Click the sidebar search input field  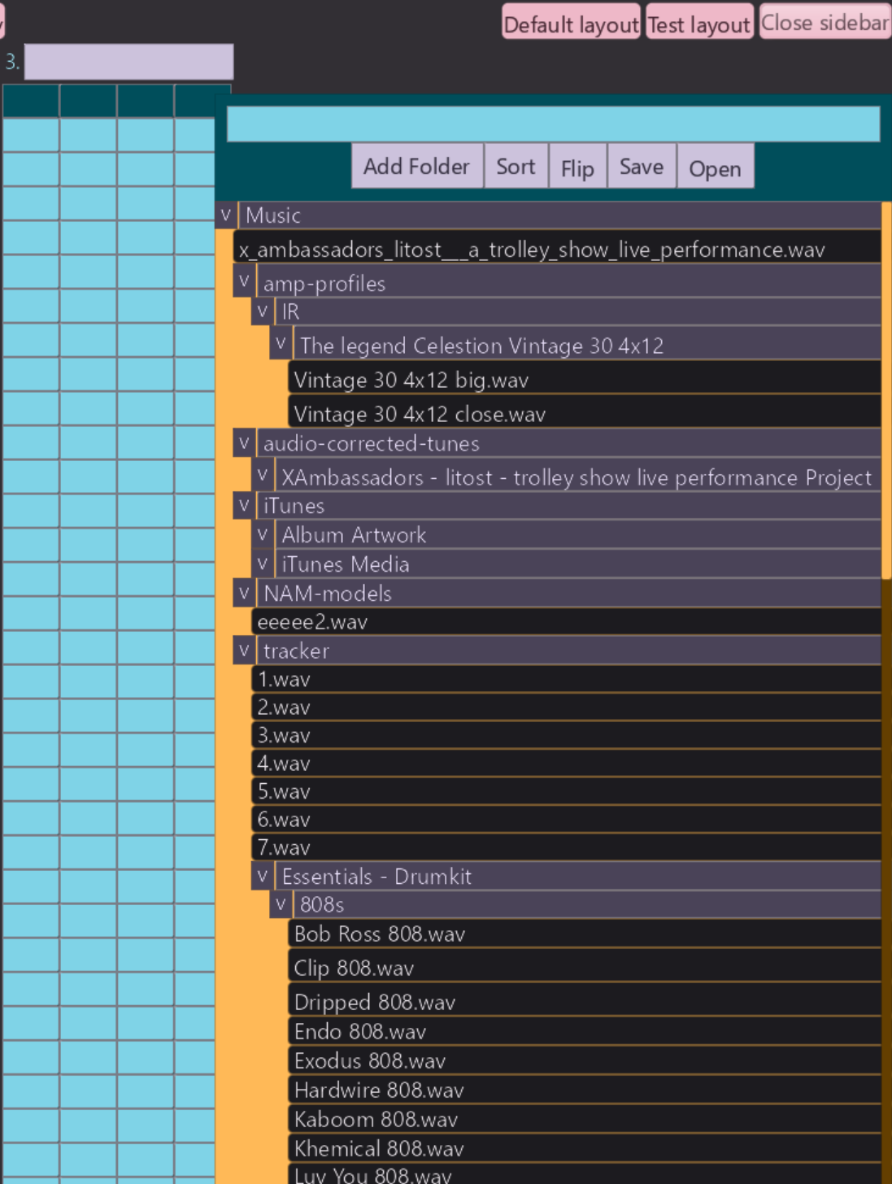tap(553, 124)
